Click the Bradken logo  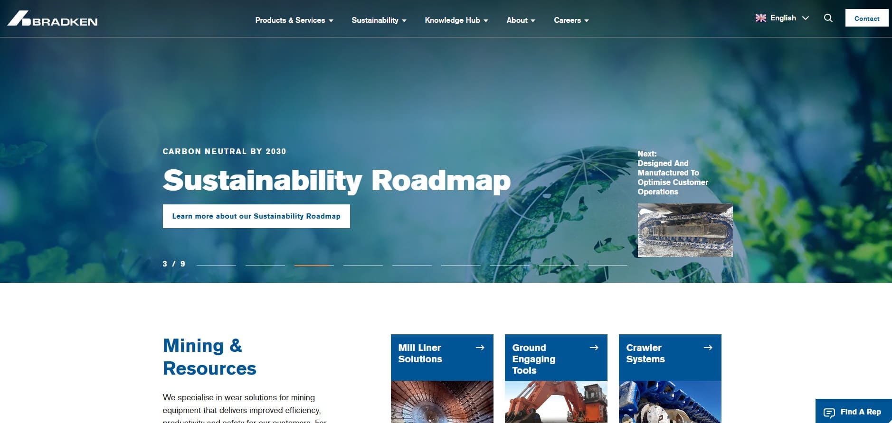pos(53,18)
